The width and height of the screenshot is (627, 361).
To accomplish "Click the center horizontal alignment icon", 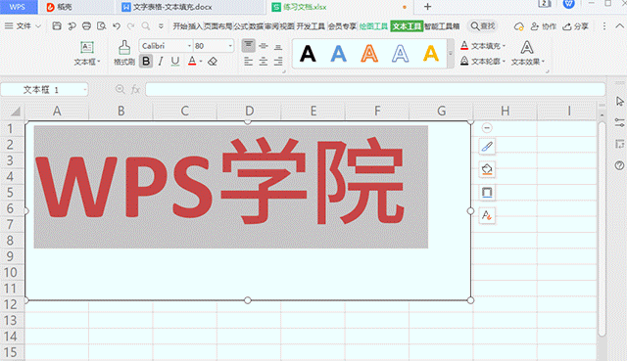I will 264,61.
